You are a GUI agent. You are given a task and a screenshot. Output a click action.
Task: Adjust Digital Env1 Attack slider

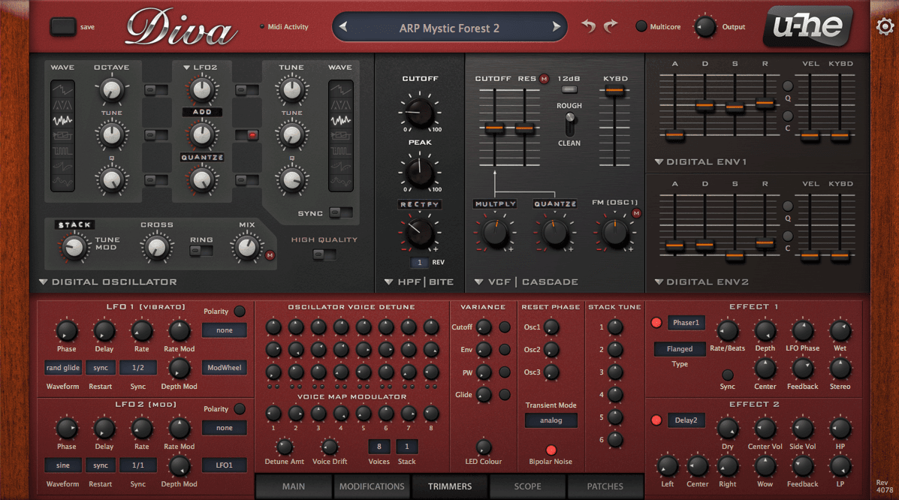(675, 136)
